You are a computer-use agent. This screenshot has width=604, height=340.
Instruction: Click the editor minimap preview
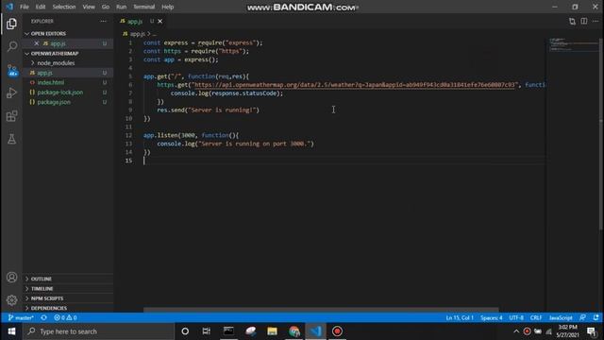pyautogui.click(x=573, y=44)
